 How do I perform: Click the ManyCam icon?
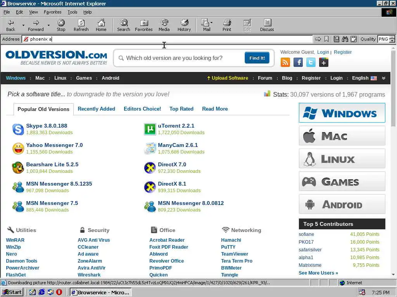point(150,148)
